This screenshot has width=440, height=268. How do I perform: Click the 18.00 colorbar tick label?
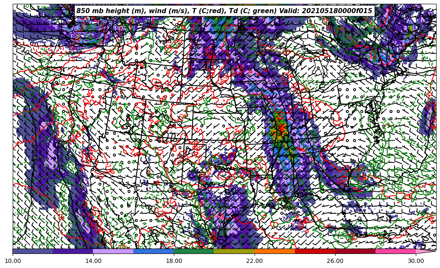(x=174, y=261)
